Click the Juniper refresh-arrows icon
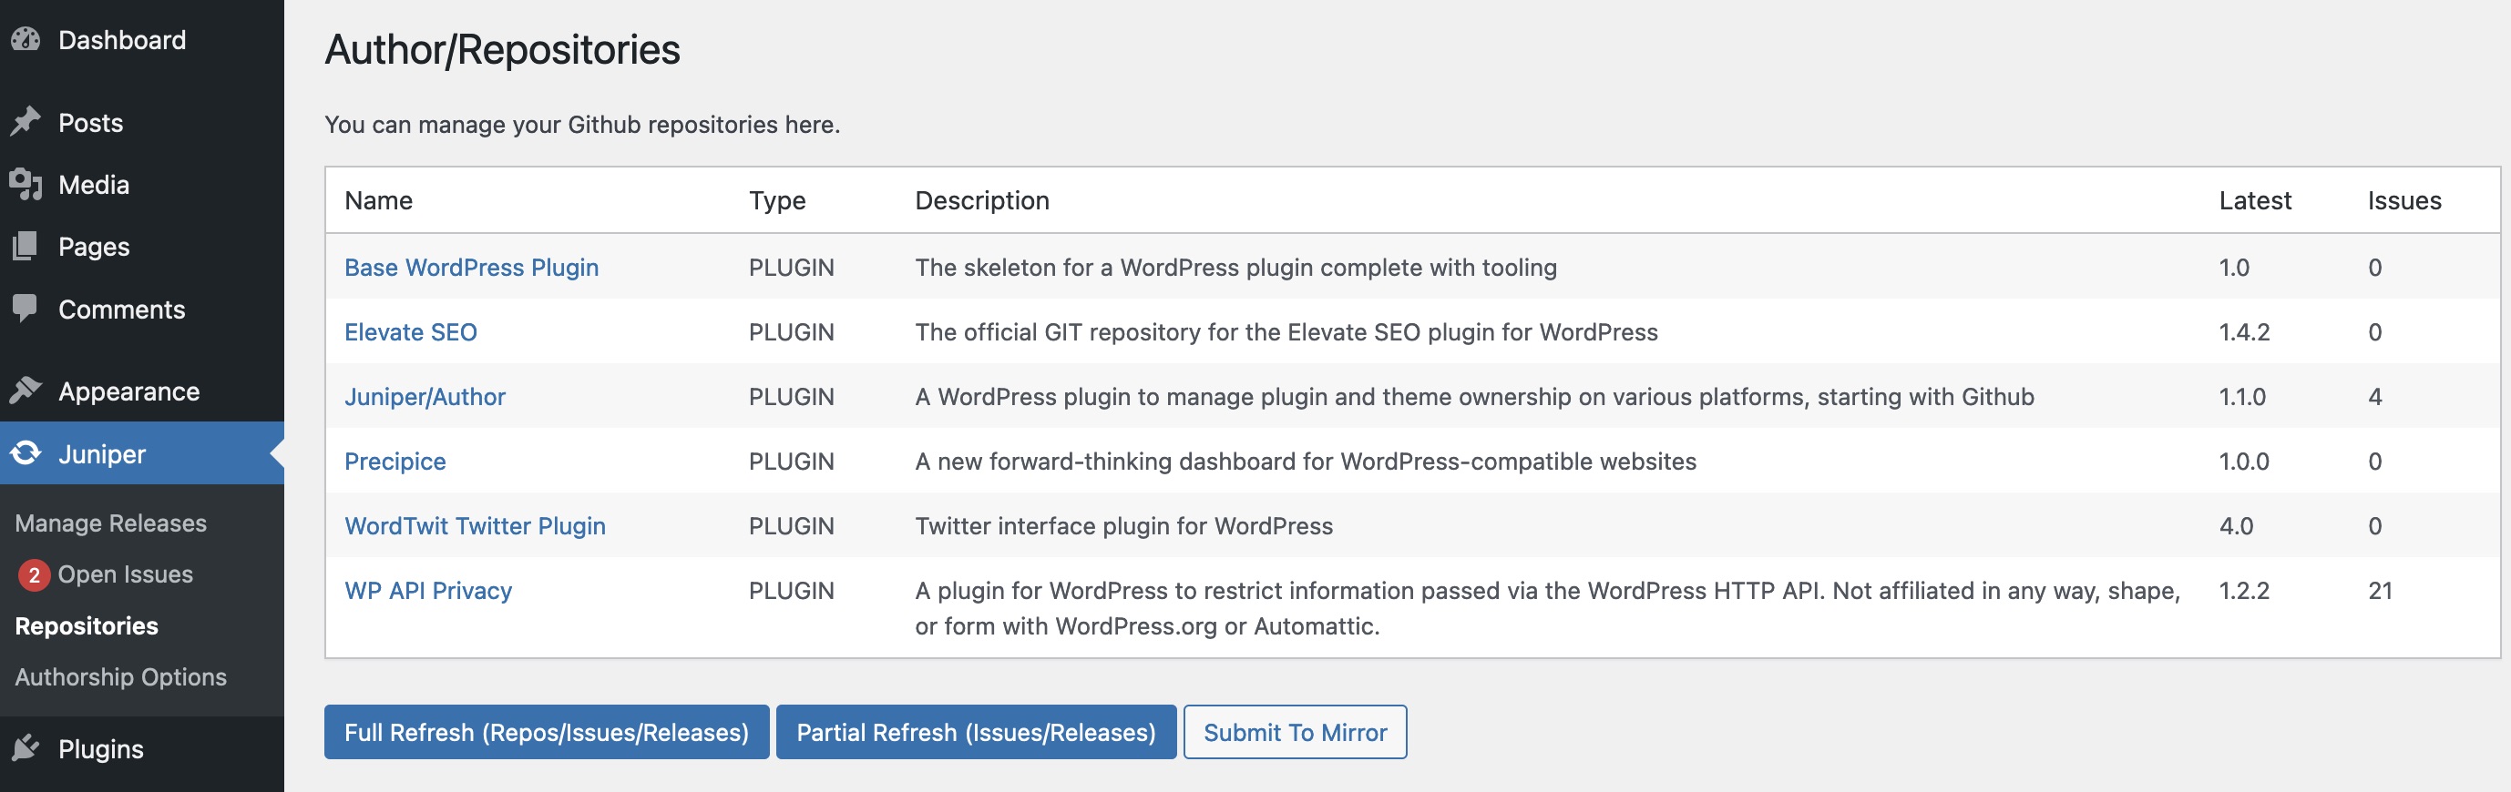The image size is (2511, 792). (x=26, y=453)
